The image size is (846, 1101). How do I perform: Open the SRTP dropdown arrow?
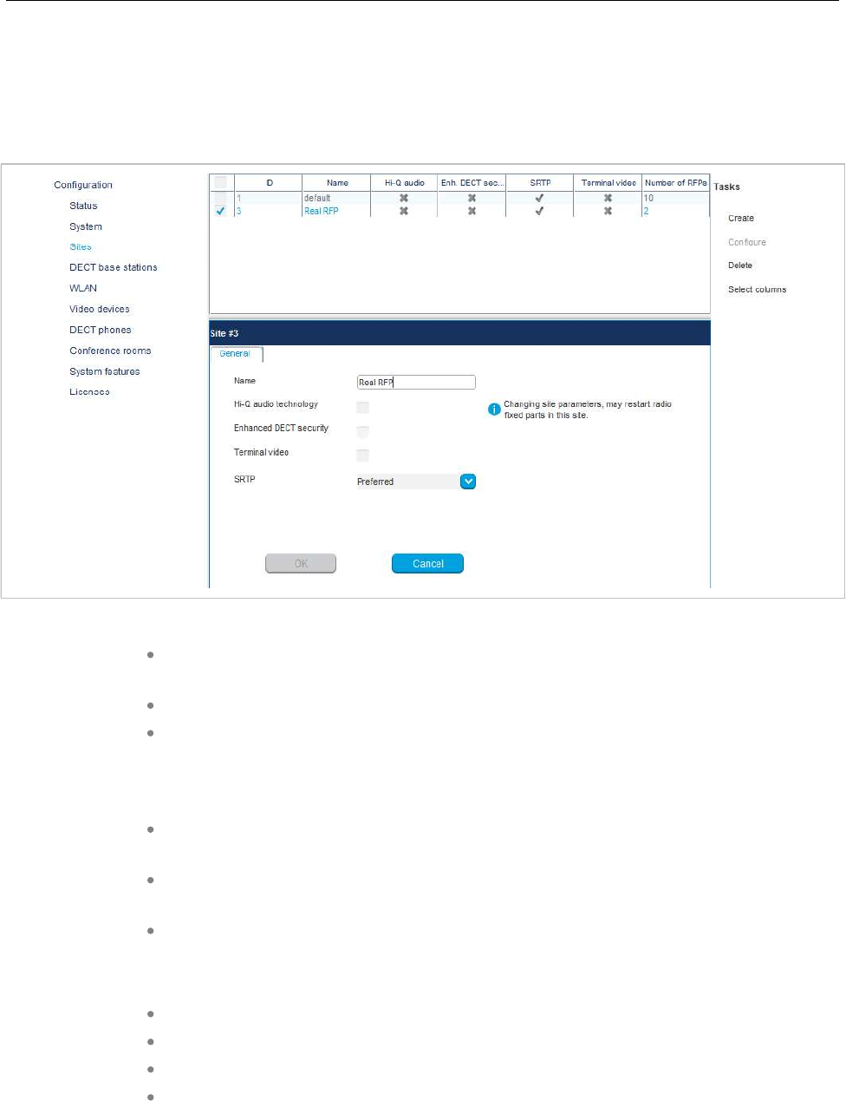468,482
